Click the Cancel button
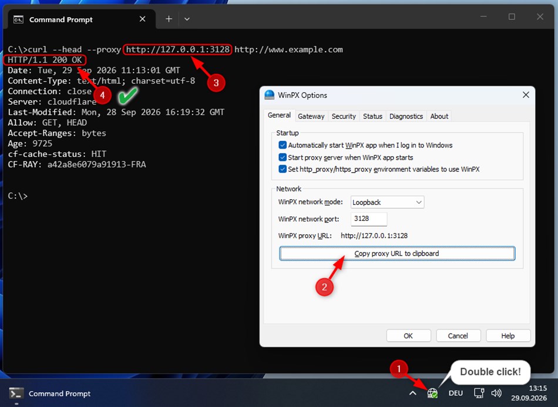This screenshot has width=558, height=407. point(458,335)
